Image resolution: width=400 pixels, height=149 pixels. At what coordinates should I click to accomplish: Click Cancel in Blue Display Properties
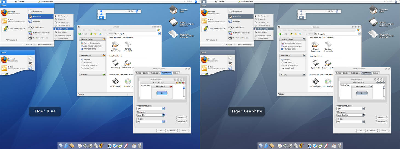pos(173,130)
